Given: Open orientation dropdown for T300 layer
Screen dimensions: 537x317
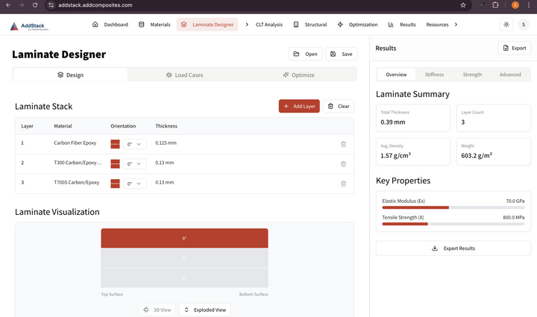Looking at the screenshot, I should 134,164.
